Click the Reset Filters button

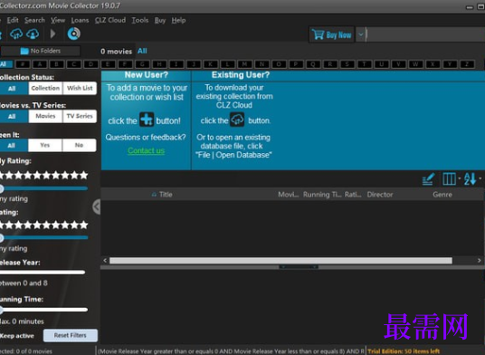pos(71,335)
